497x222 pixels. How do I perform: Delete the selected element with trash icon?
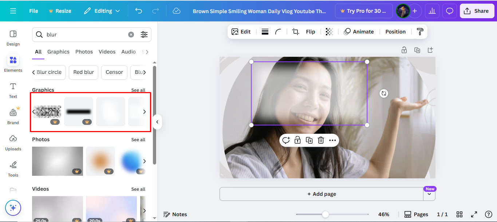pos(320,140)
